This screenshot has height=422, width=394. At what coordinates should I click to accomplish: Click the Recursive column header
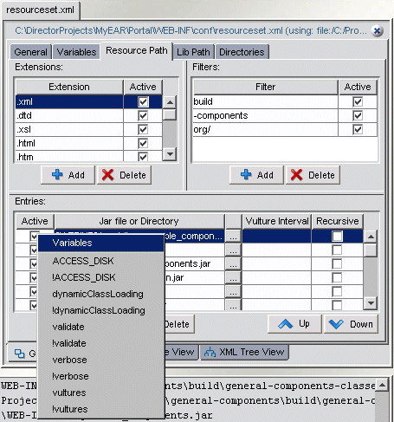click(x=338, y=221)
